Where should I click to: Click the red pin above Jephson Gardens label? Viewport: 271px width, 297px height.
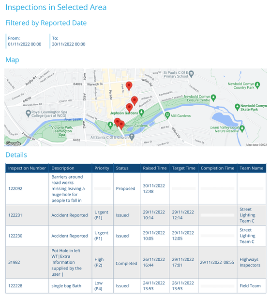click(x=129, y=108)
